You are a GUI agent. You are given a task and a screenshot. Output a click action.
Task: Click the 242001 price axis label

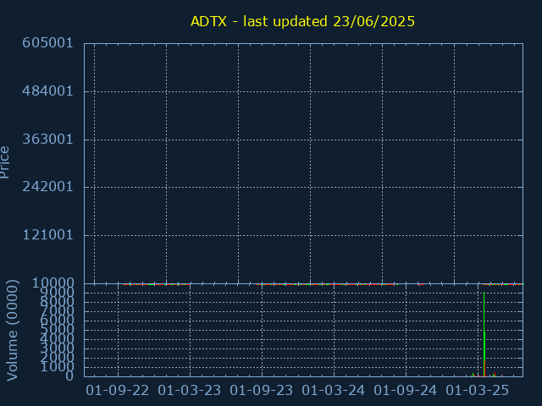[x=47, y=187]
